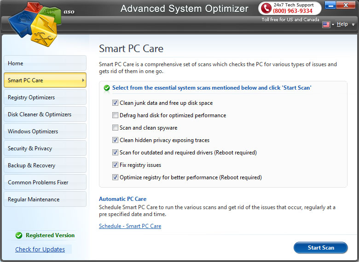Open Registry Optimizers section
Viewport: 359px width, 262px height.
coord(45,97)
